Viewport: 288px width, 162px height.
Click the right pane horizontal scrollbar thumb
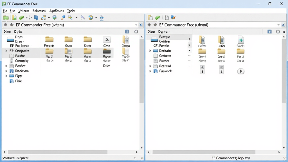tap(204, 152)
